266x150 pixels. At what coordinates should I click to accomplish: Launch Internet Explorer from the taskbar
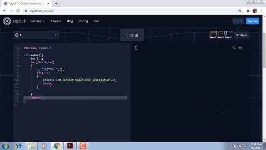point(18,146)
